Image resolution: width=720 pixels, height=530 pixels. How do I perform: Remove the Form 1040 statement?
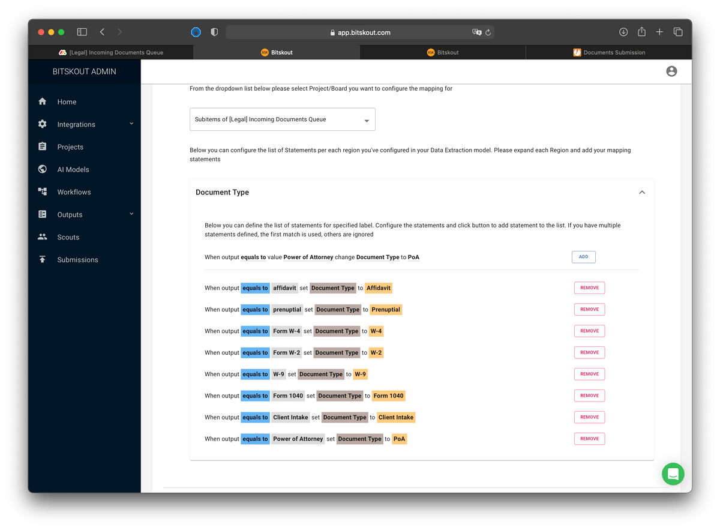(x=589, y=396)
